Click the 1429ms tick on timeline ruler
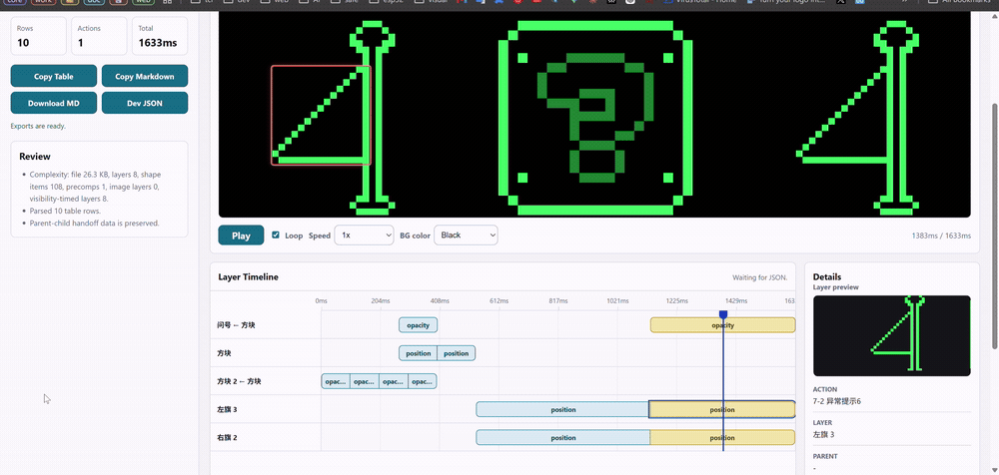Screen dimensions: 999x475 736,300
